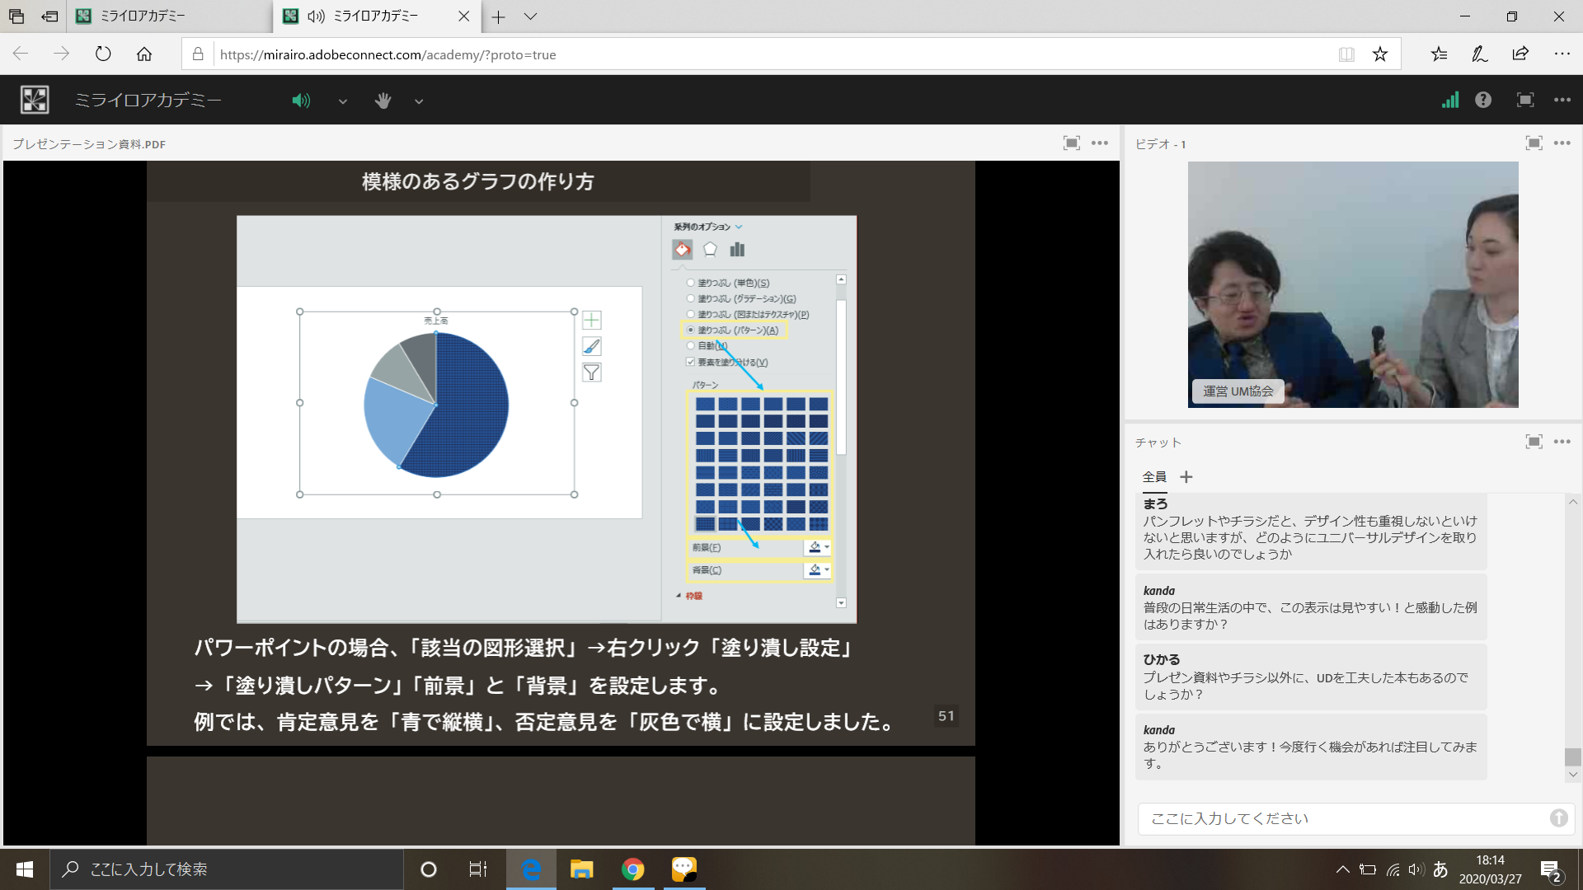
Task: Click the chat scrollbar thumb
Action: click(x=1573, y=756)
